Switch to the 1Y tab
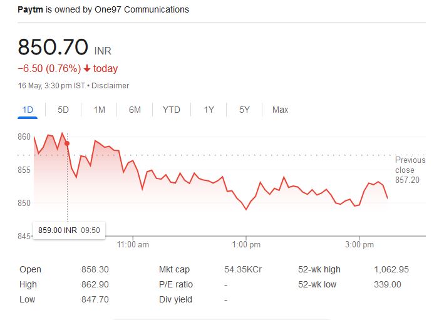 coord(209,110)
